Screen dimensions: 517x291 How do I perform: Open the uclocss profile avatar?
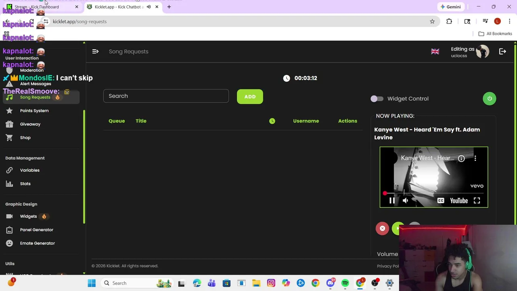click(482, 51)
